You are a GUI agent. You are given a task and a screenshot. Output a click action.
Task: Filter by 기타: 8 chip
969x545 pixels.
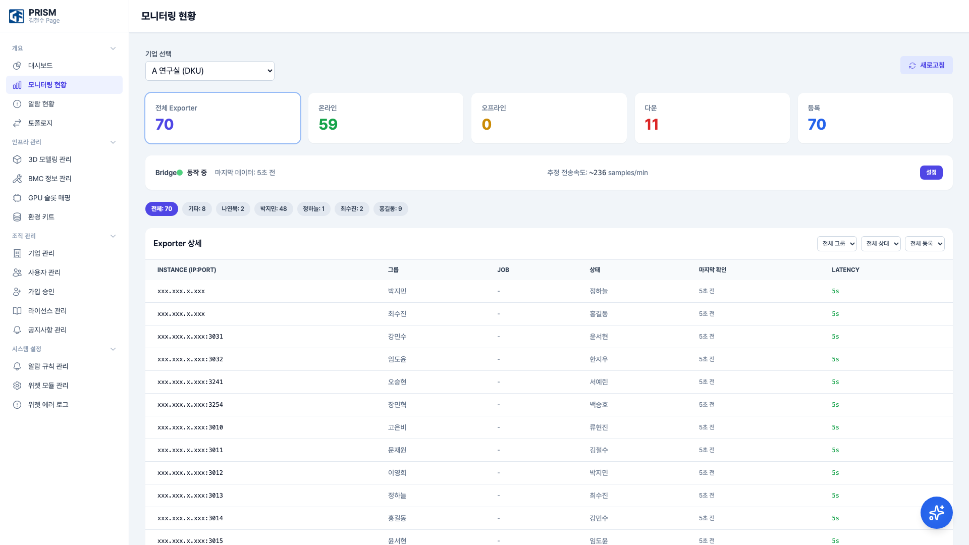click(x=197, y=209)
